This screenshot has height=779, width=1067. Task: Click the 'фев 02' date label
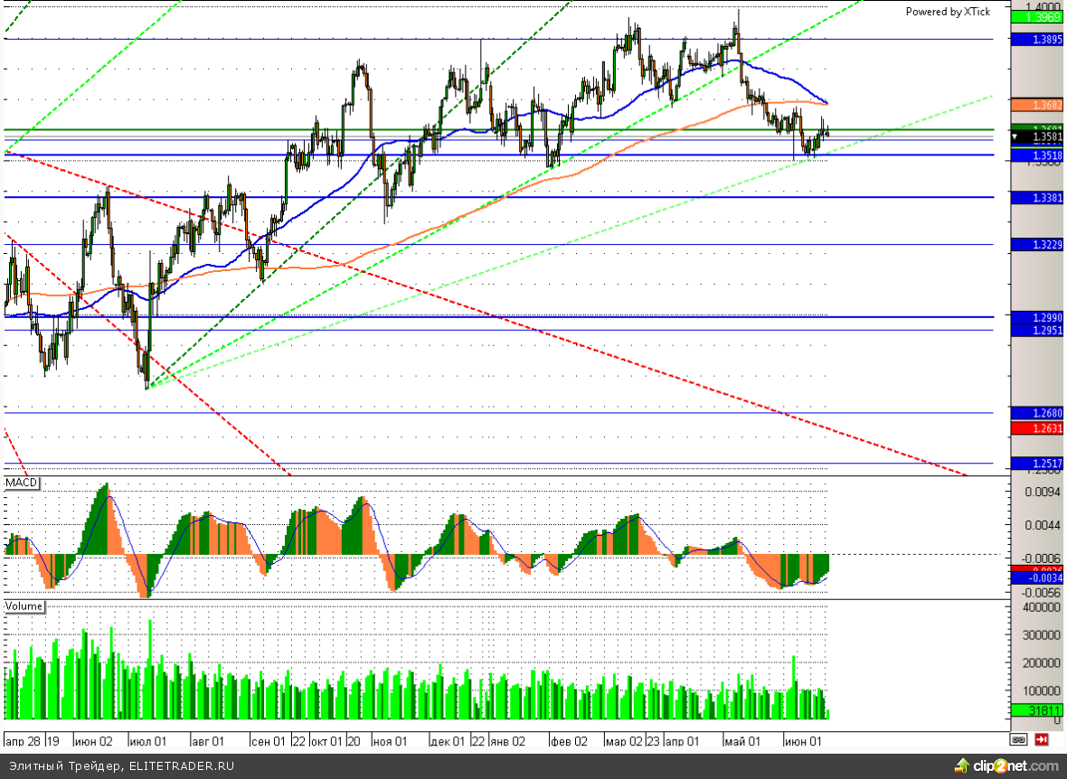[568, 741]
